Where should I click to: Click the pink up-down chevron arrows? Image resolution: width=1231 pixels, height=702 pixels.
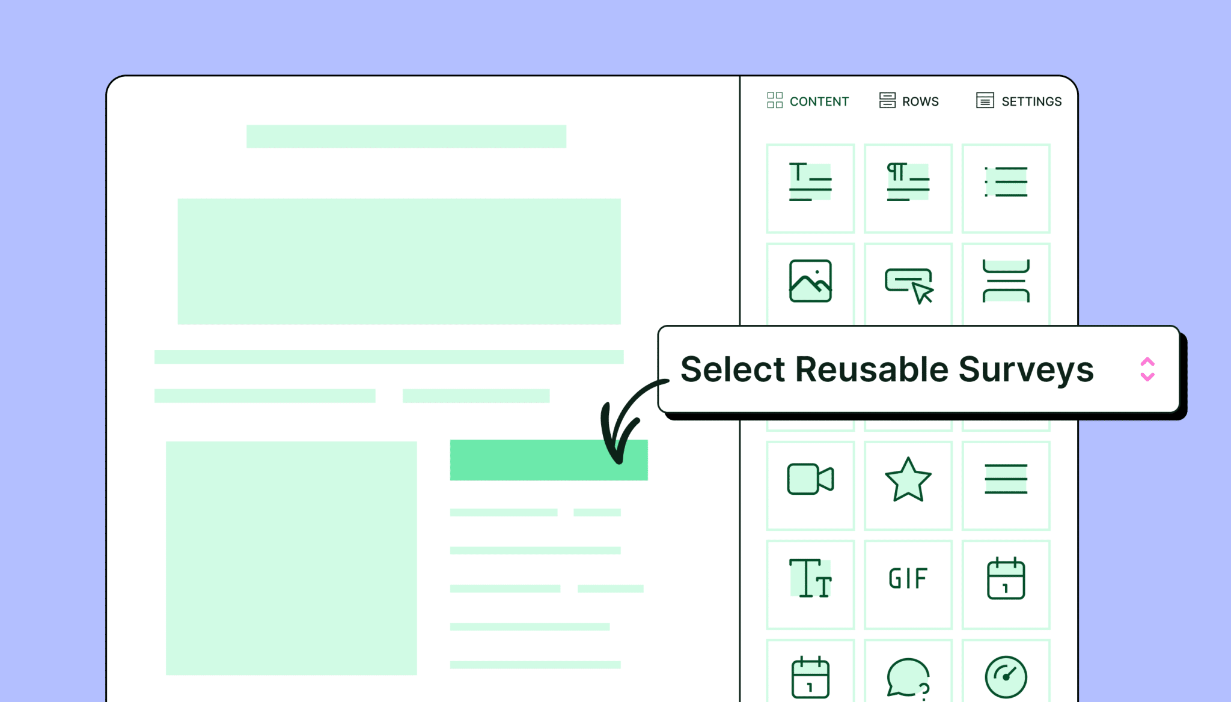(x=1147, y=369)
